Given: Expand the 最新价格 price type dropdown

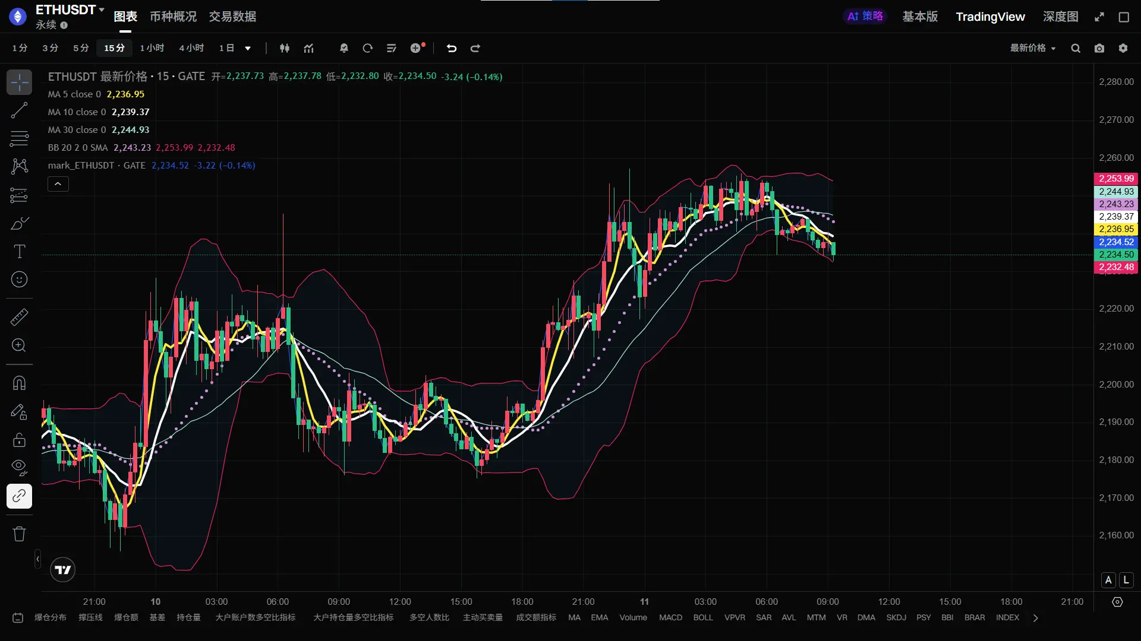Looking at the screenshot, I should point(1033,48).
